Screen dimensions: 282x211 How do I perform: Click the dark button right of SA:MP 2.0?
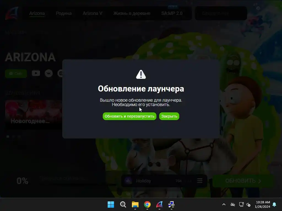[221, 13]
